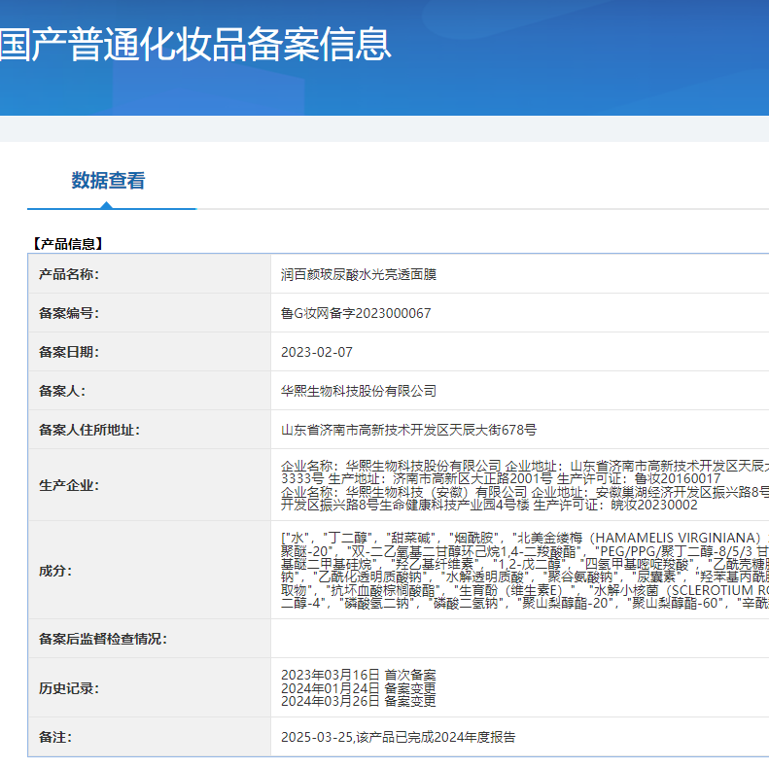Screen dimensions: 769x769
Task: Select registrant 华熙生物科技股份有限公司
Action: click(359, 391)
